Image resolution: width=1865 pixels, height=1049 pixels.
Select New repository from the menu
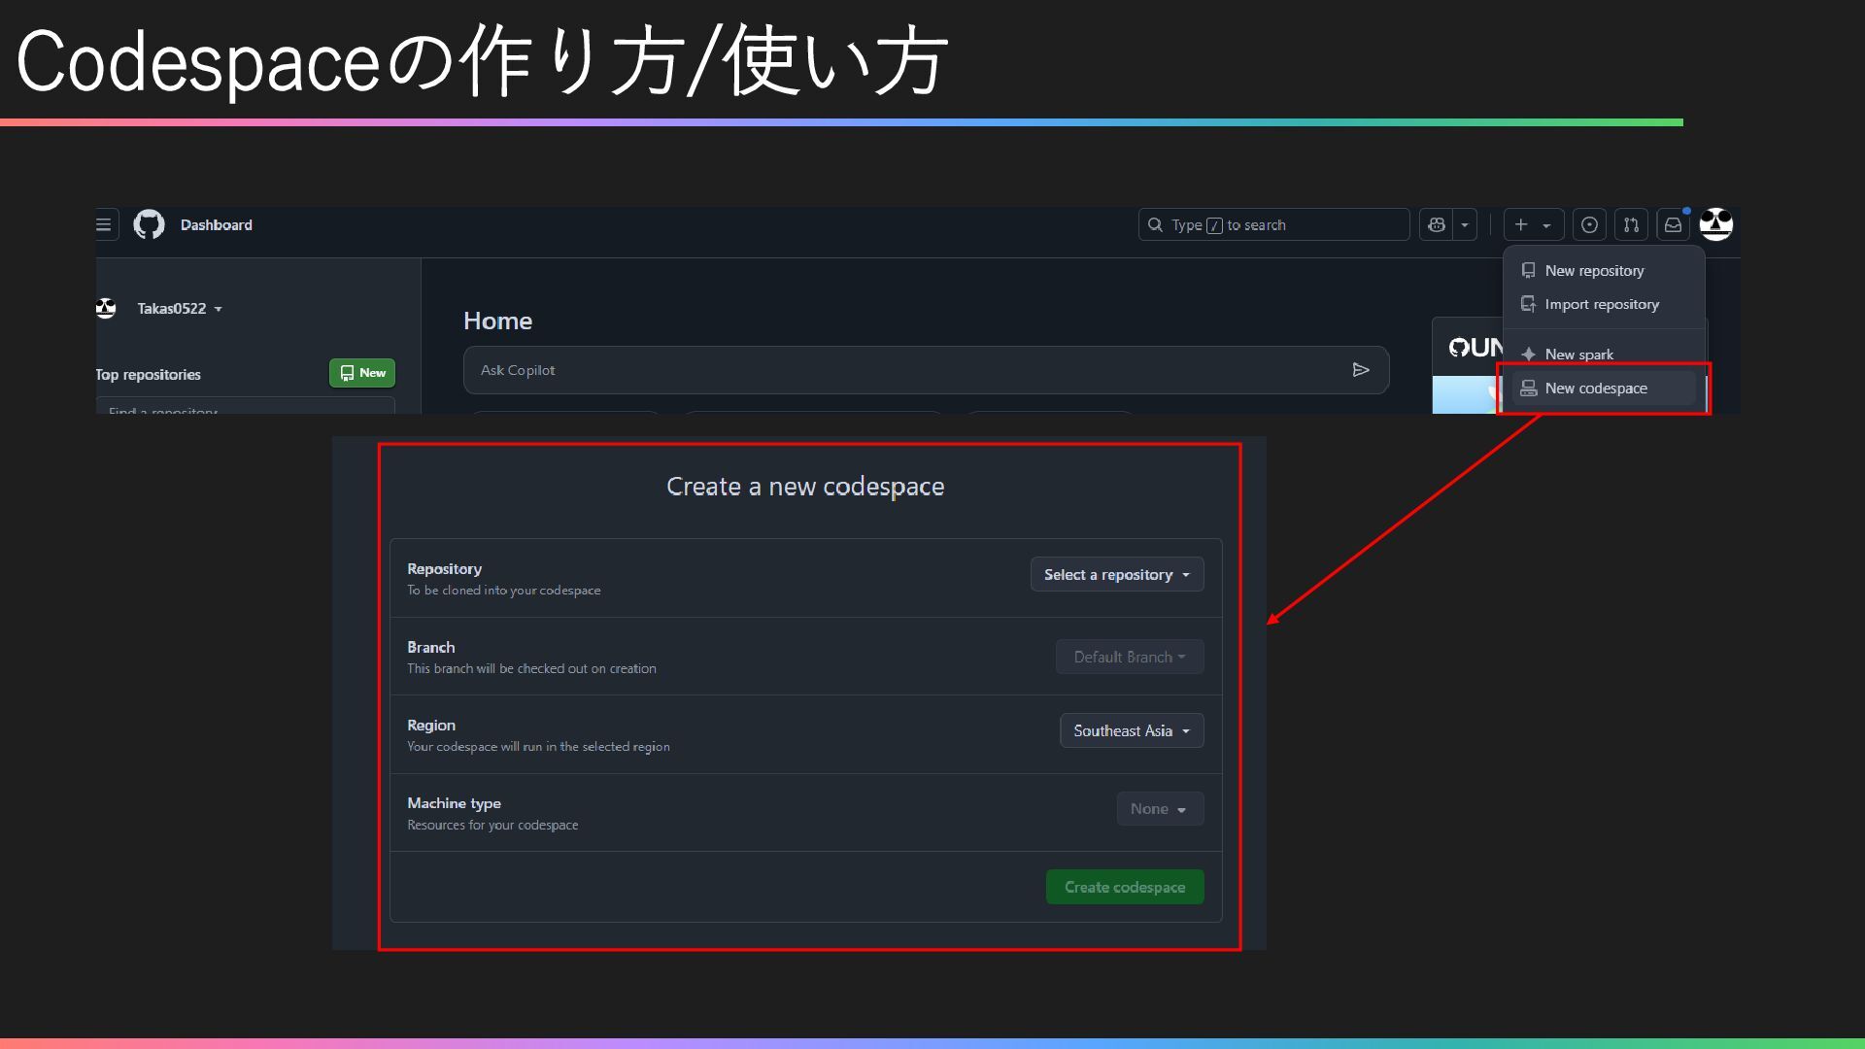[1603, 271]
